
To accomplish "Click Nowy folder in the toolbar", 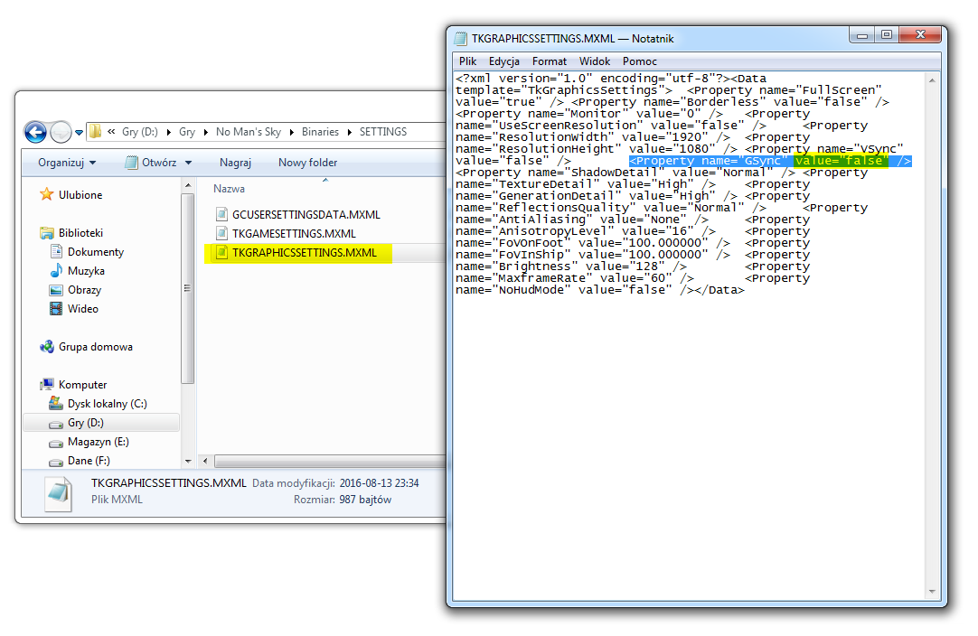I will pyautogui.click(x=307, y=163).
